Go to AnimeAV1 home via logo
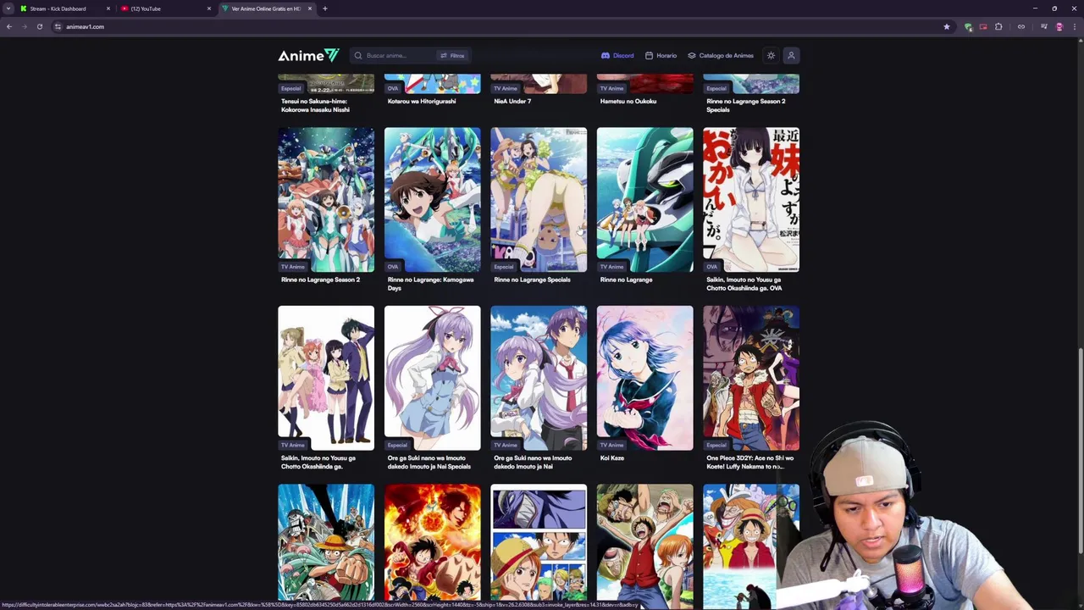This screenshot has height=610, width=1084. click(x=308, y=55)
